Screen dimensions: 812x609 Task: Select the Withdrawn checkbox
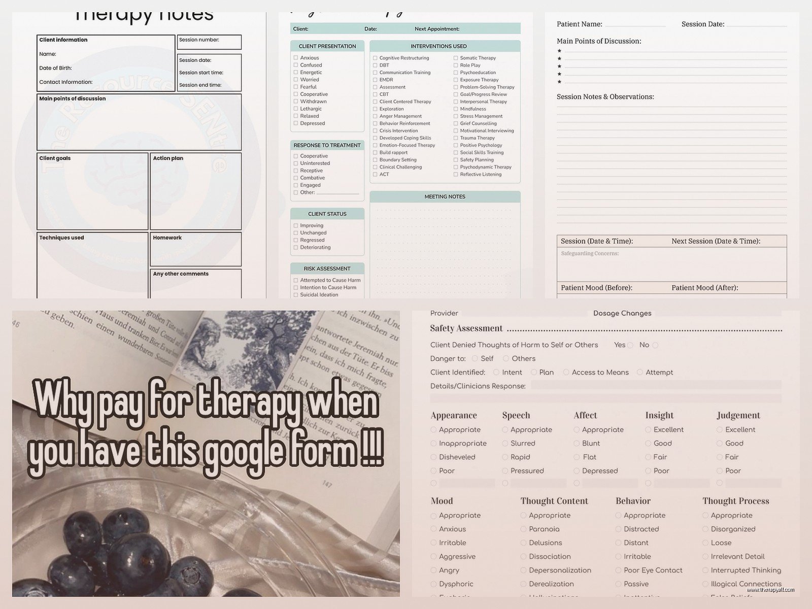click(x=296, y=101)
